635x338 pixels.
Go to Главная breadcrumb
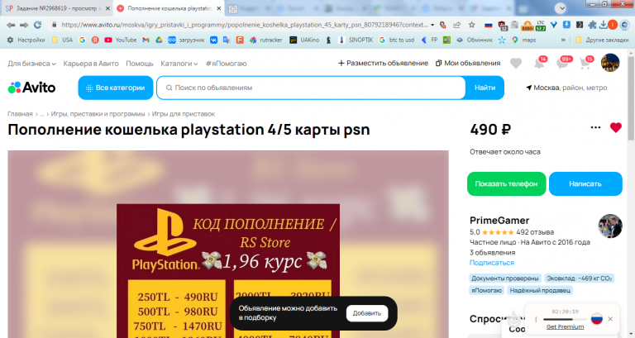tap(20, 114)
